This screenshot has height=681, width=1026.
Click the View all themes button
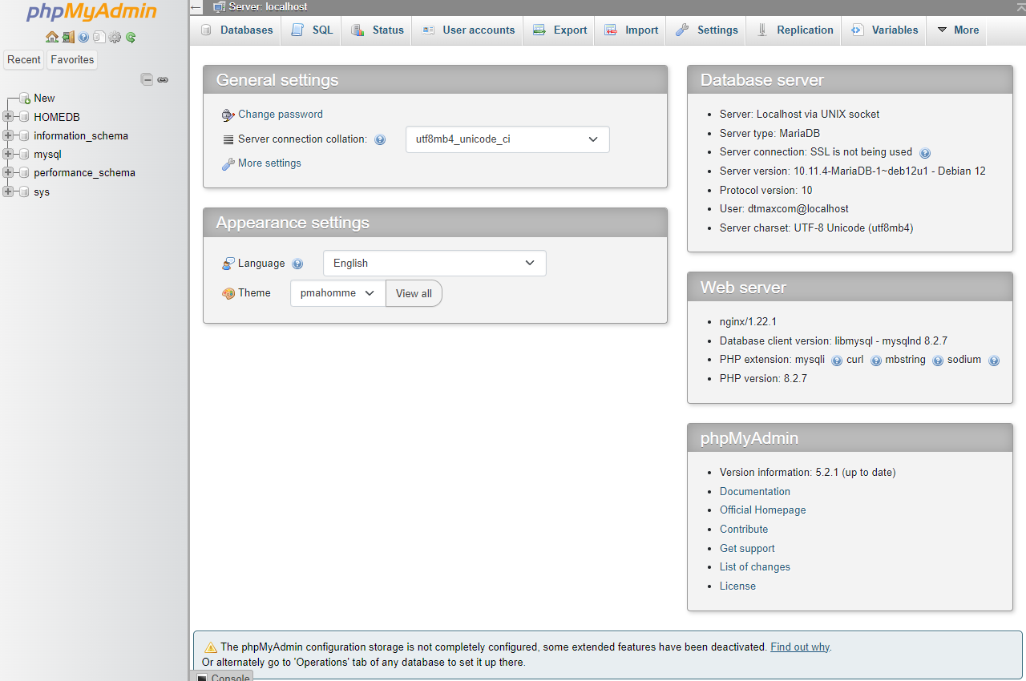pyautogui.click(x=414, y=293)
